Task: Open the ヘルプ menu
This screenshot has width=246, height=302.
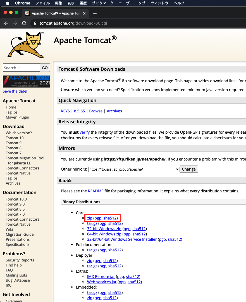Action: 179,3
